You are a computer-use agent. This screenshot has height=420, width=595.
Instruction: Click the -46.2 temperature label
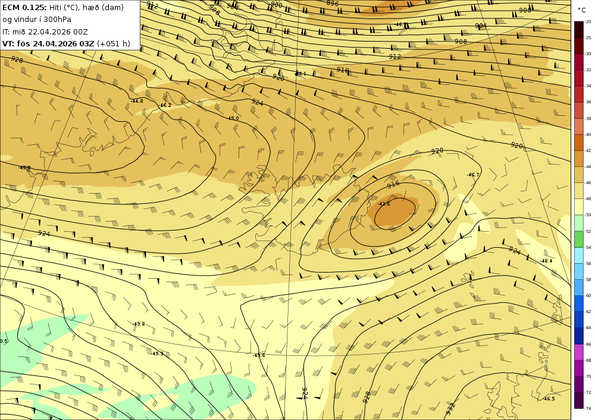pyautogui.click(x=165, y=105)
